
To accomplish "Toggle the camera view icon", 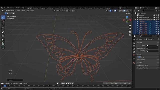I will click(x=130, y=32).
